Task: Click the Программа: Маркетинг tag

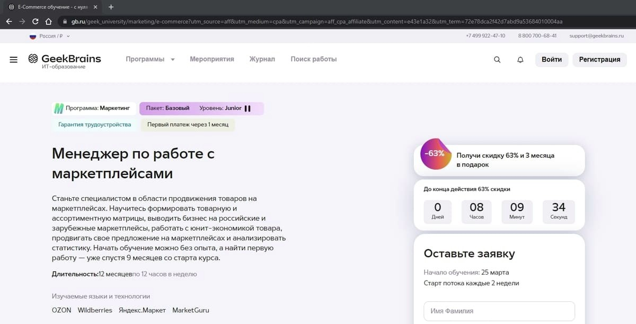Action: (94, 108)
